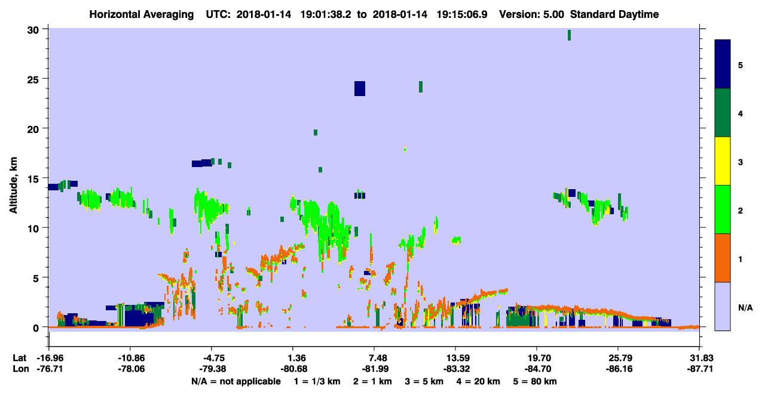Click legend text '5 = 80 km'
This screenshot has height=398, width=777.
tap(534, 381)
